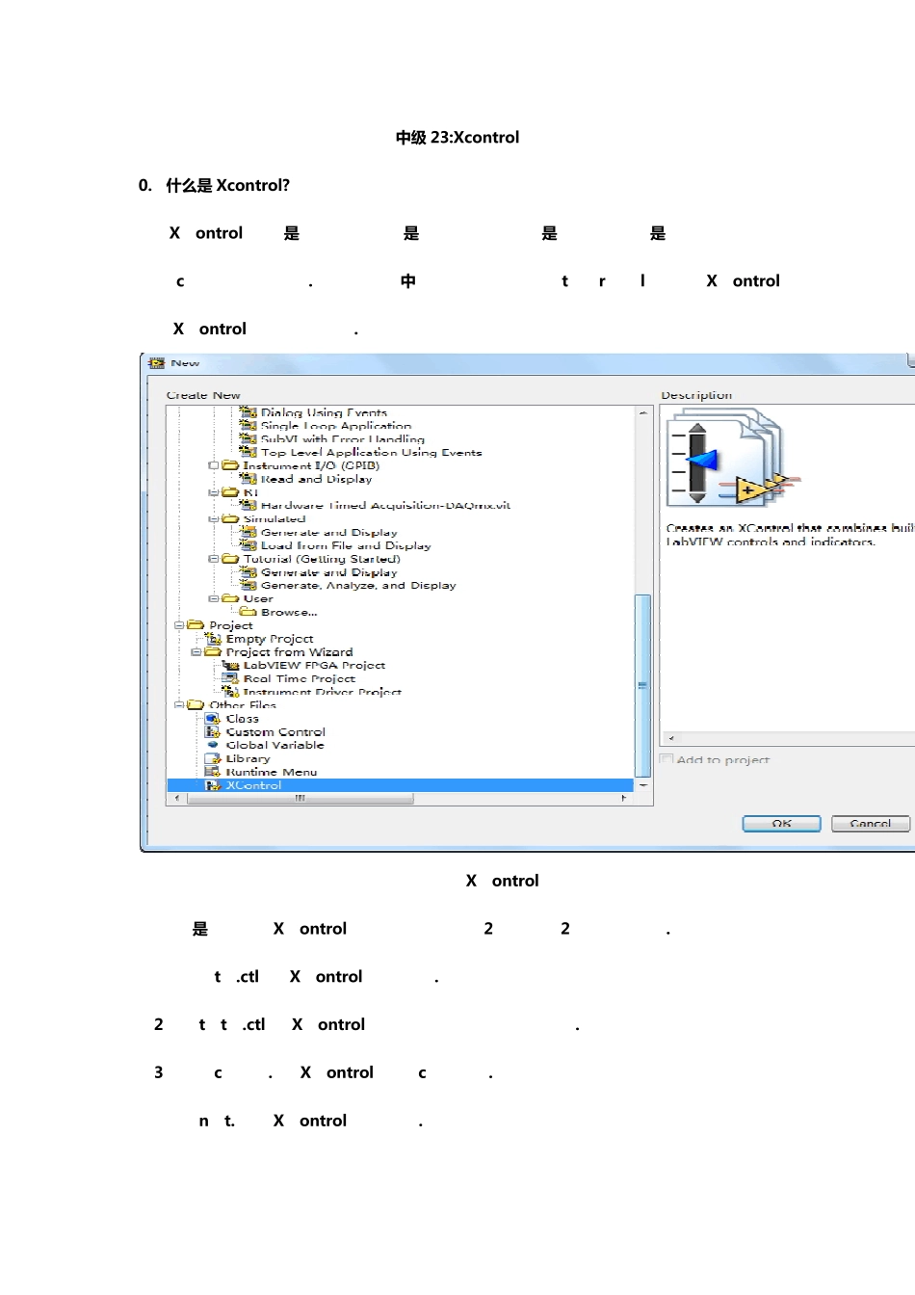The width and height of the screenshot is (915, 1295).
Task: Collapse the Project from Wizard node
Action: click(196, 652)
